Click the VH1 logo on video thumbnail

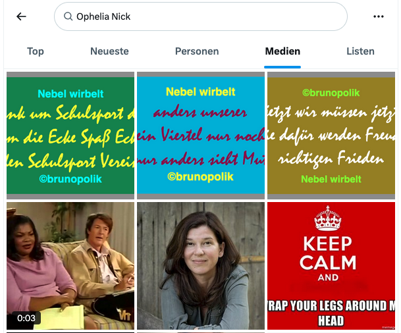point(125,315)
